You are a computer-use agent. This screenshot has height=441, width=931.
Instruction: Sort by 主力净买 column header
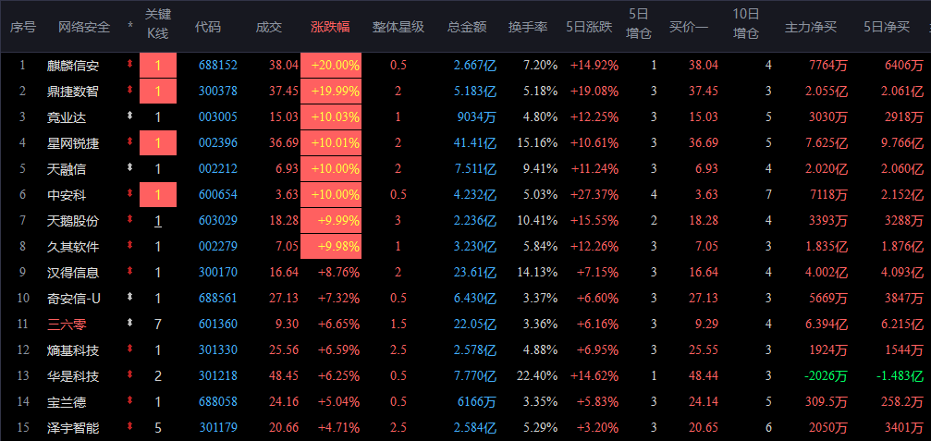tap(811, 28)
